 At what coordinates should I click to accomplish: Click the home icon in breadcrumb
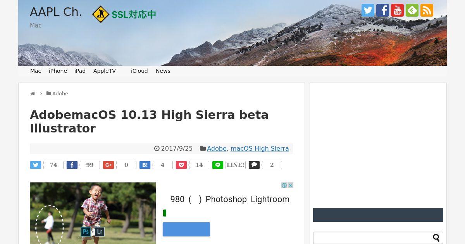(33, 94)
